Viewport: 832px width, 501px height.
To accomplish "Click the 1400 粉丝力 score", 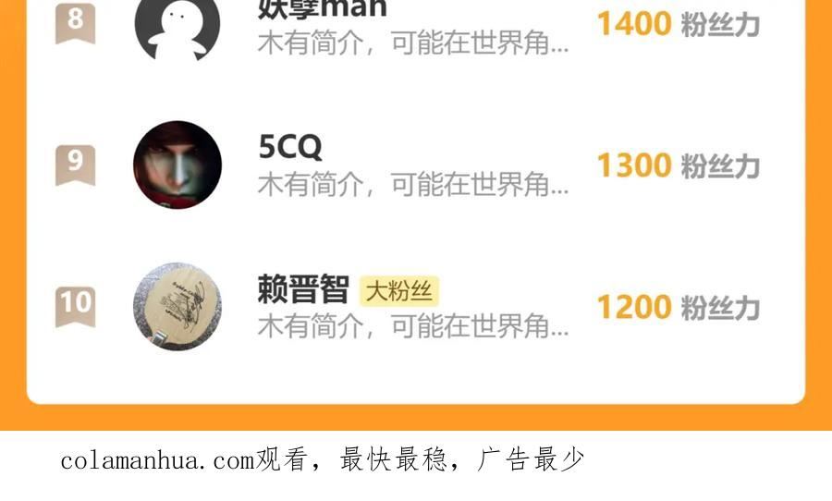I will coord(679,24).
